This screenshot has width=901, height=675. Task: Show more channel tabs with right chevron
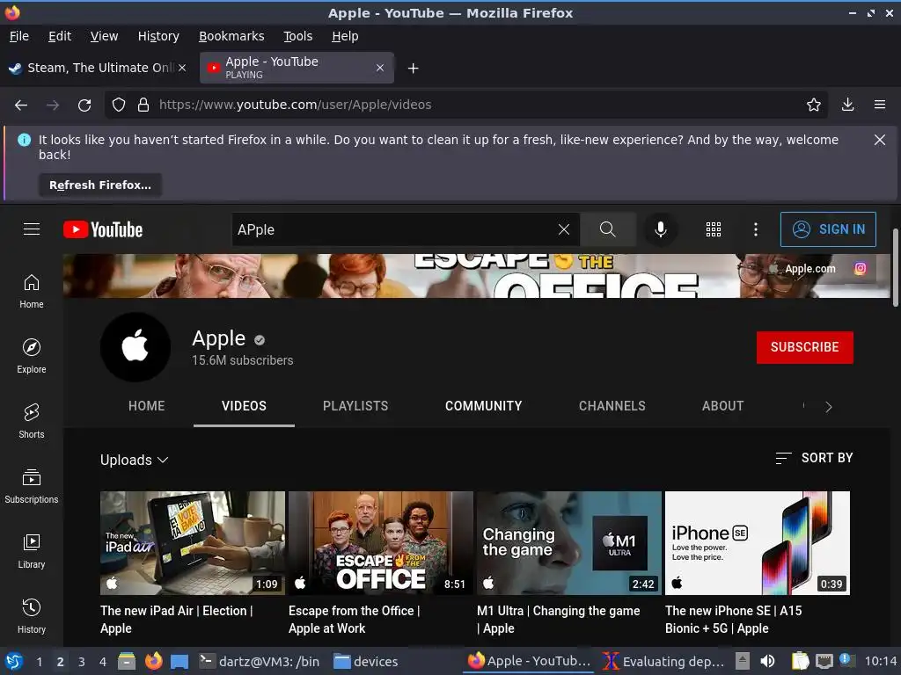click(x=828, y=406)
